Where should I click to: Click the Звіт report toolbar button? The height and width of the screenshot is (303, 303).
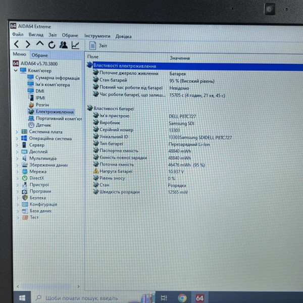click(98, 45)
